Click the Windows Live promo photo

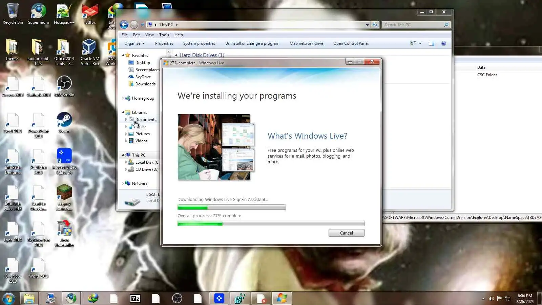pyautogui.click(x=216, y=147)
